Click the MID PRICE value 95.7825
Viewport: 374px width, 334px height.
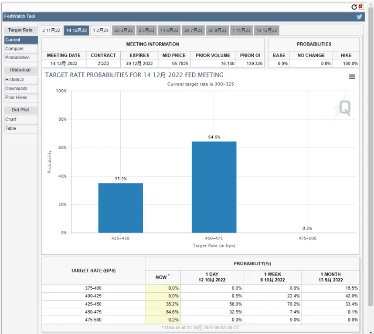[180, 64]
